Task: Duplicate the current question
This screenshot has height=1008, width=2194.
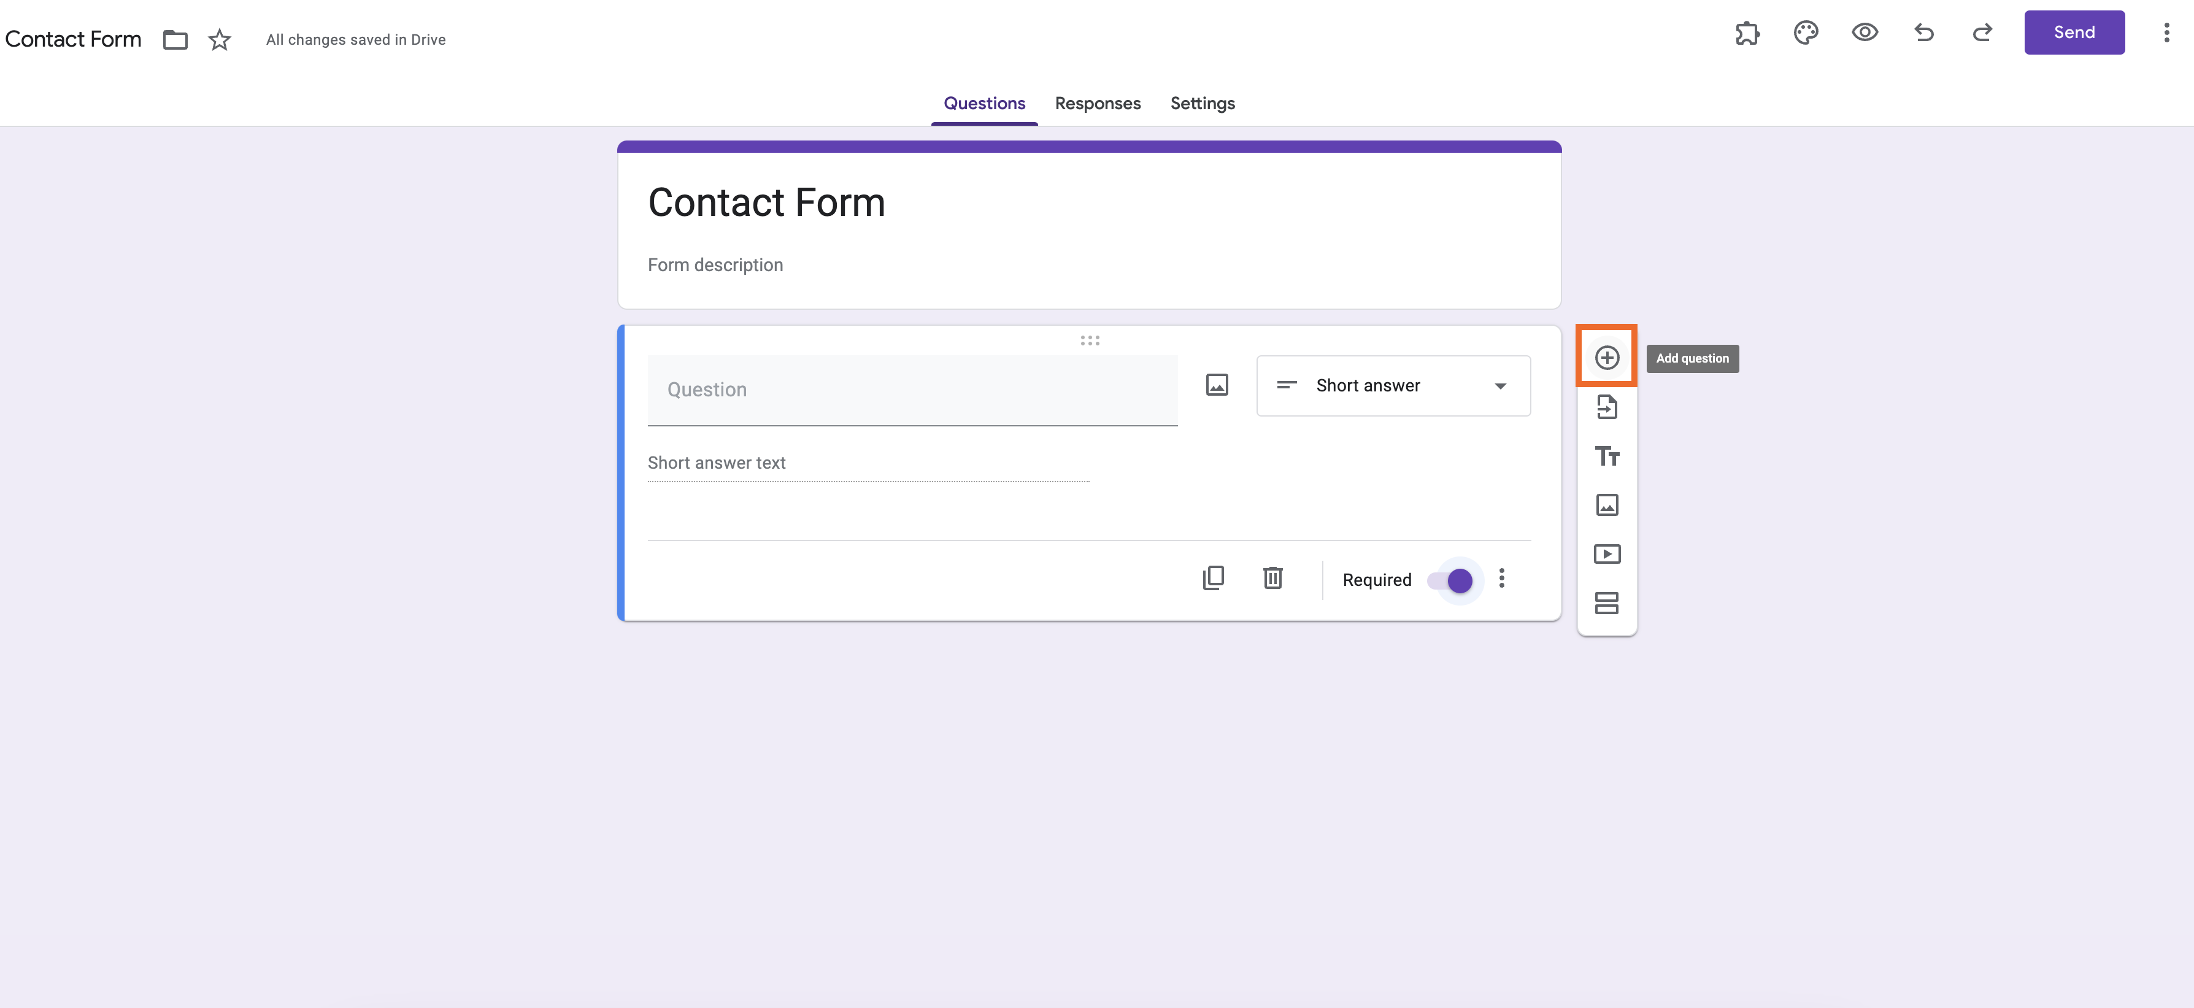Action: click(1213, 578)
